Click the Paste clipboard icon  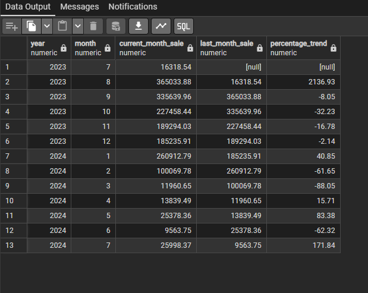coord(62,26)
